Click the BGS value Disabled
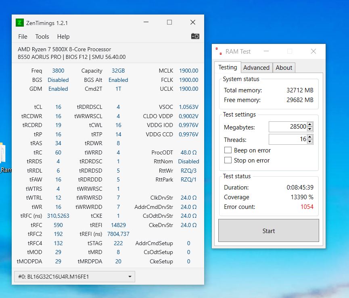 click(x=58, y=80)
